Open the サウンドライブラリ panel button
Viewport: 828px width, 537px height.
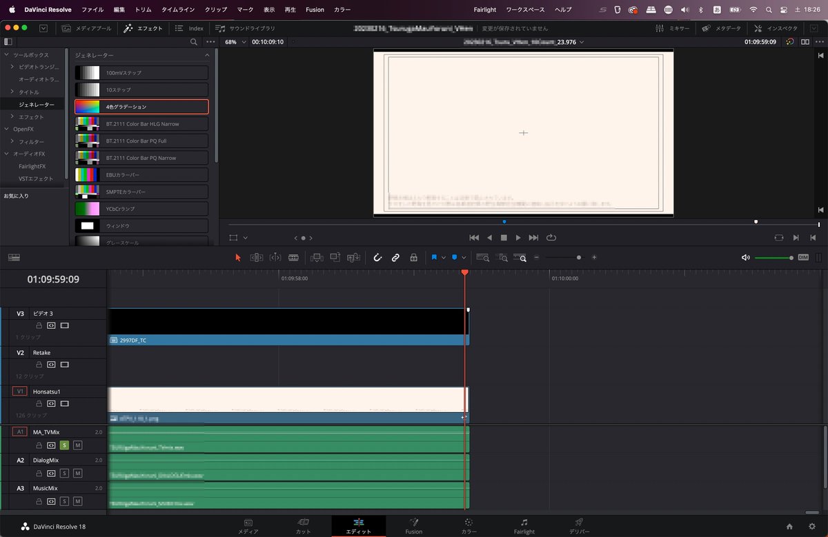[245, 28]
